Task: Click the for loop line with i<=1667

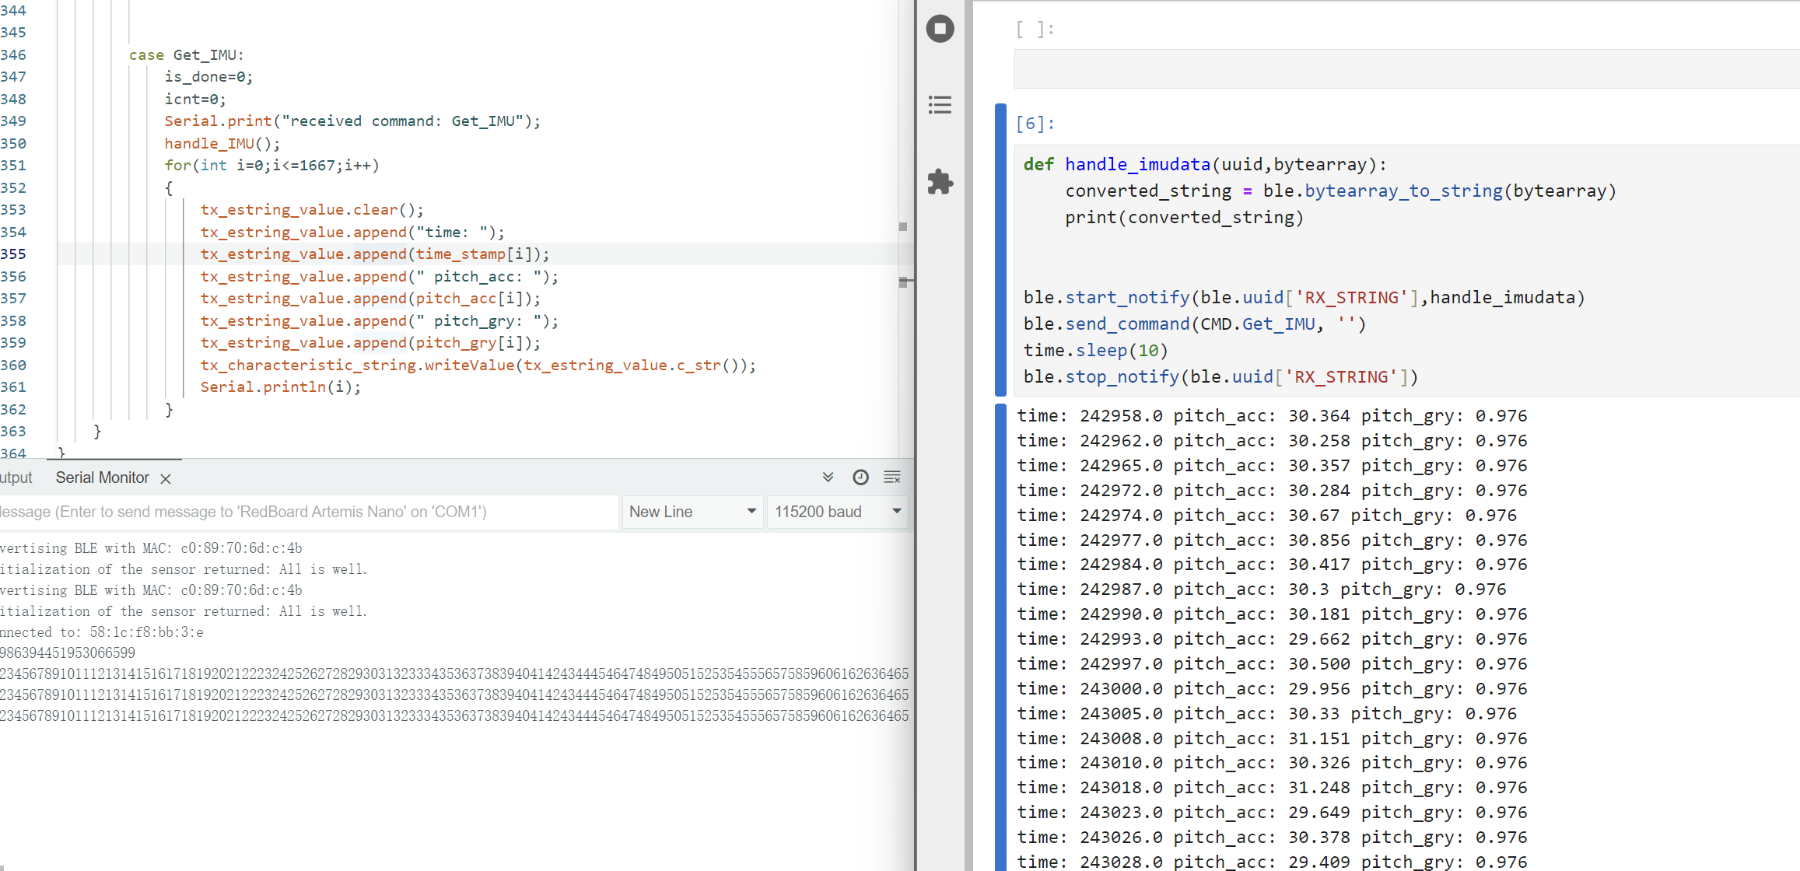Action: (x=271, y=166)
